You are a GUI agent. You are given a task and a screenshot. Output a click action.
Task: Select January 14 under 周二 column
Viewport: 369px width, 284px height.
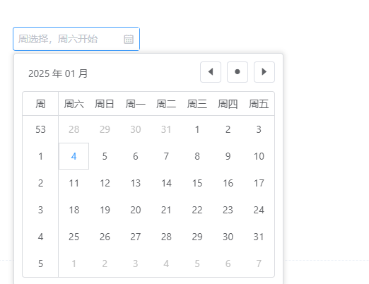[166, 183]
